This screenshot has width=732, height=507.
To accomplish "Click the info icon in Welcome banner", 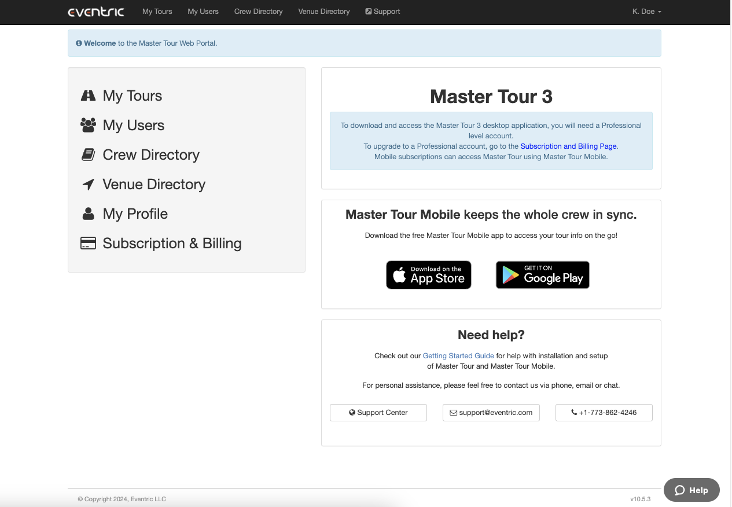I will (x=79, y=43).
